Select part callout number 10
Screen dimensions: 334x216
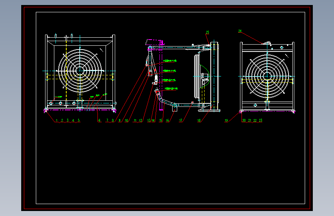126,120
